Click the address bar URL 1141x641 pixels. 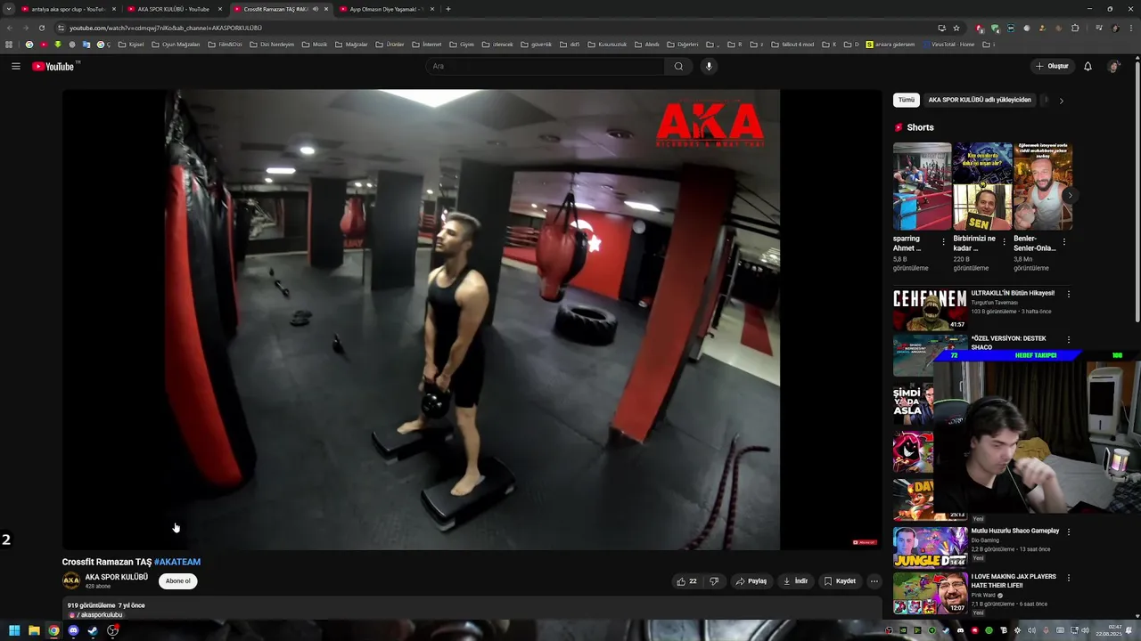tap(165, 28)
